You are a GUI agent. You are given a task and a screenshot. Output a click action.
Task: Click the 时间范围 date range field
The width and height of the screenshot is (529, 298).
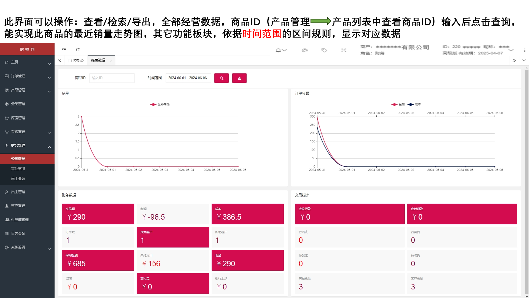[188, 78]
